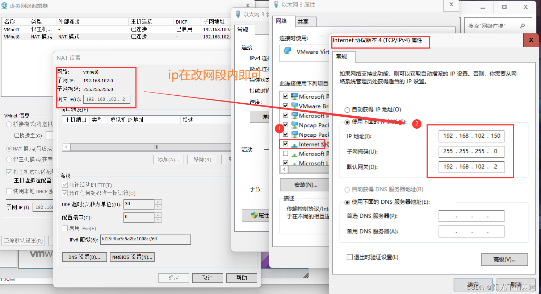
Task: Sort network table by 名称 column header
Action: coord(14,22)
